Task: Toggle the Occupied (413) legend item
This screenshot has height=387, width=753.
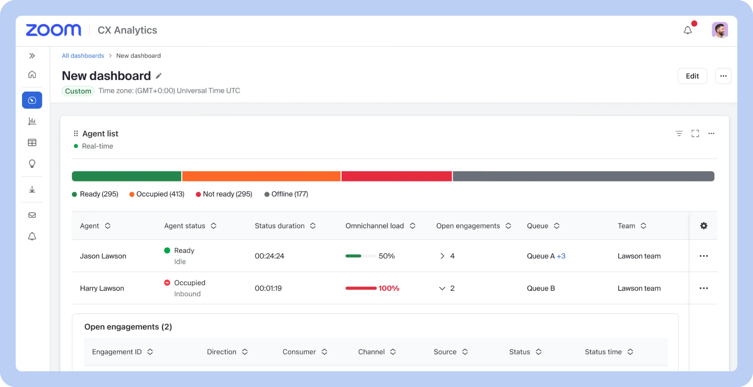Action: pyautogui.click(x=157, y=194)
